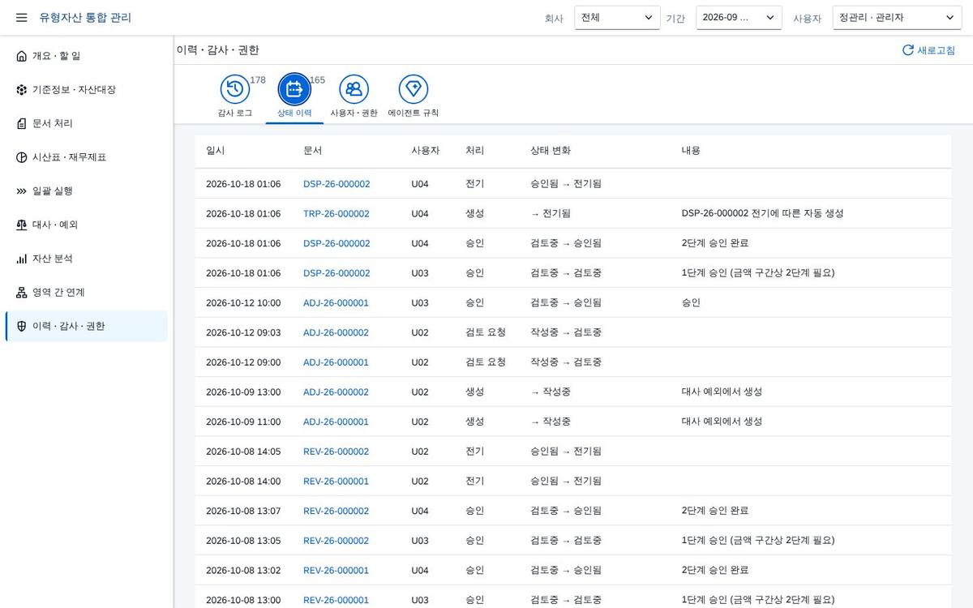The width and height of the screenshot is (973, 608).
Task: Click 2026-10-18 01:06 timestamp in TRP-26-000002 row
Action: (x=243, y=214)
